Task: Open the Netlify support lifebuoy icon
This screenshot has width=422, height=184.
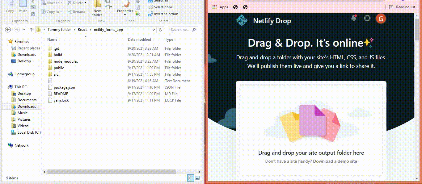Action: (x=367, y=18)
